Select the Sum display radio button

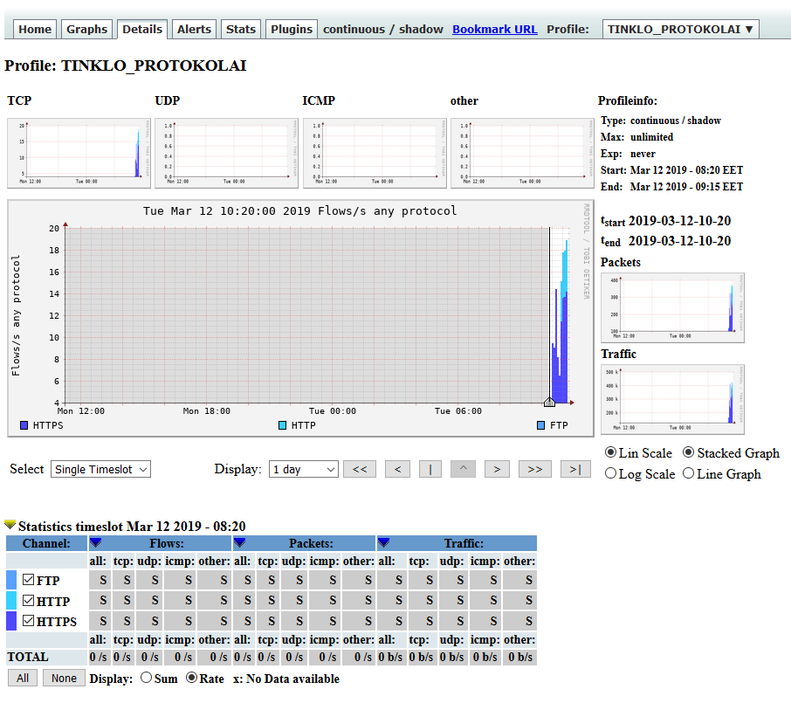pos(147,678)
